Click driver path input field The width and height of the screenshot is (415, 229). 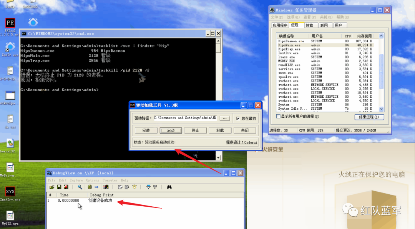(185, 118)
